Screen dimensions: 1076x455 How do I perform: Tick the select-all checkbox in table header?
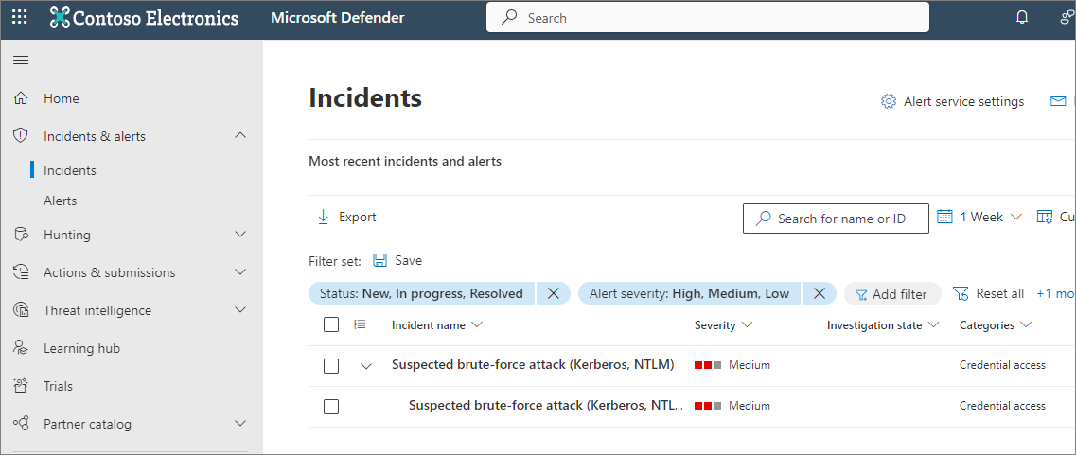click(x=331, y=324)
